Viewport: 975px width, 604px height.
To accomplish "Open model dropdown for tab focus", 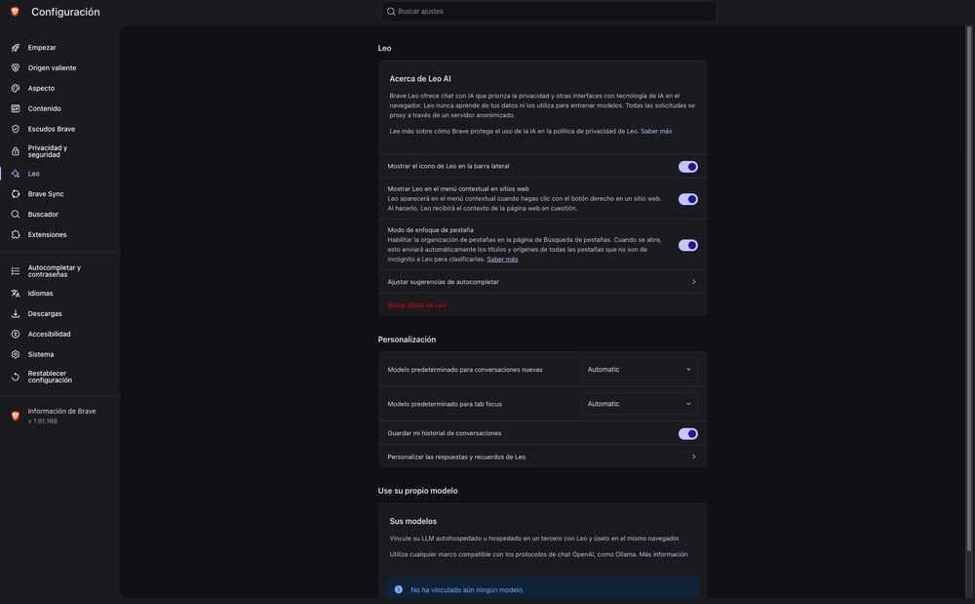I will tap(640, 404).
